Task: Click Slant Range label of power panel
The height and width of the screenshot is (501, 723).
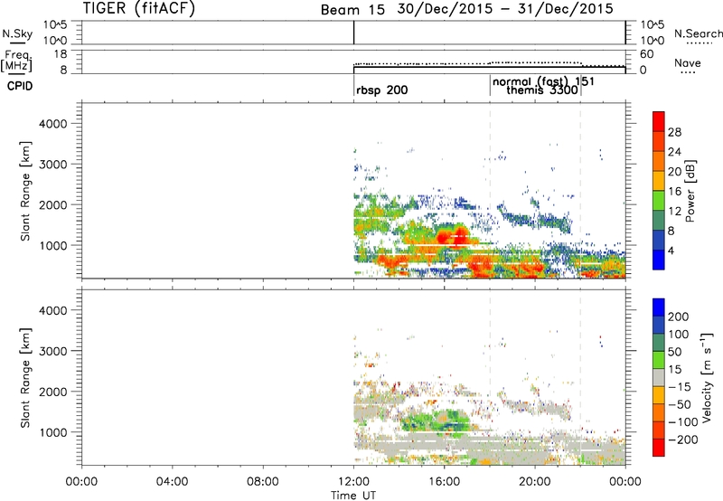Action: (25, 191)
